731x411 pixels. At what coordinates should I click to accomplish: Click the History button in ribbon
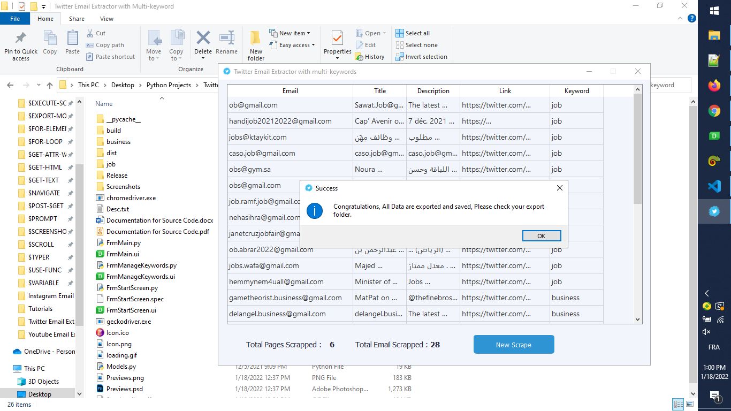[x=369, y=57]
